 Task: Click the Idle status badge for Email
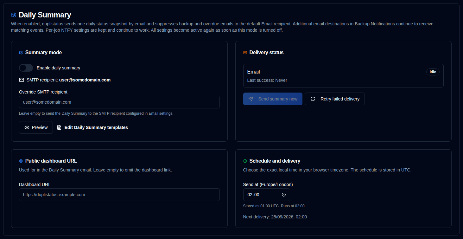pos(433,72)
